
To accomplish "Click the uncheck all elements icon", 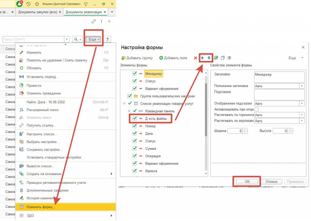I will coord(223,58).
